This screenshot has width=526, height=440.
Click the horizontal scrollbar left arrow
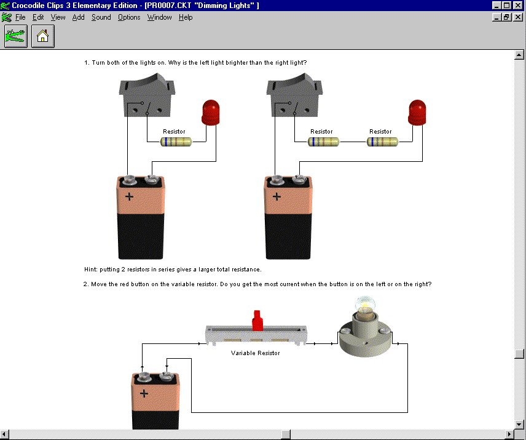click(x=4, y=434)
